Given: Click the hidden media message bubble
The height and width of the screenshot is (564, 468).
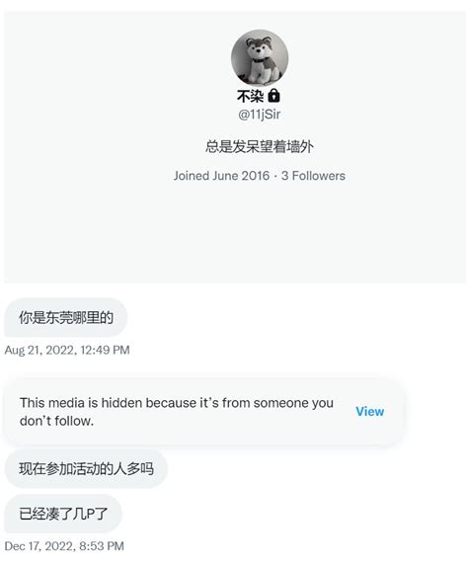Looking at the screenshot, I should click(203, 412).
